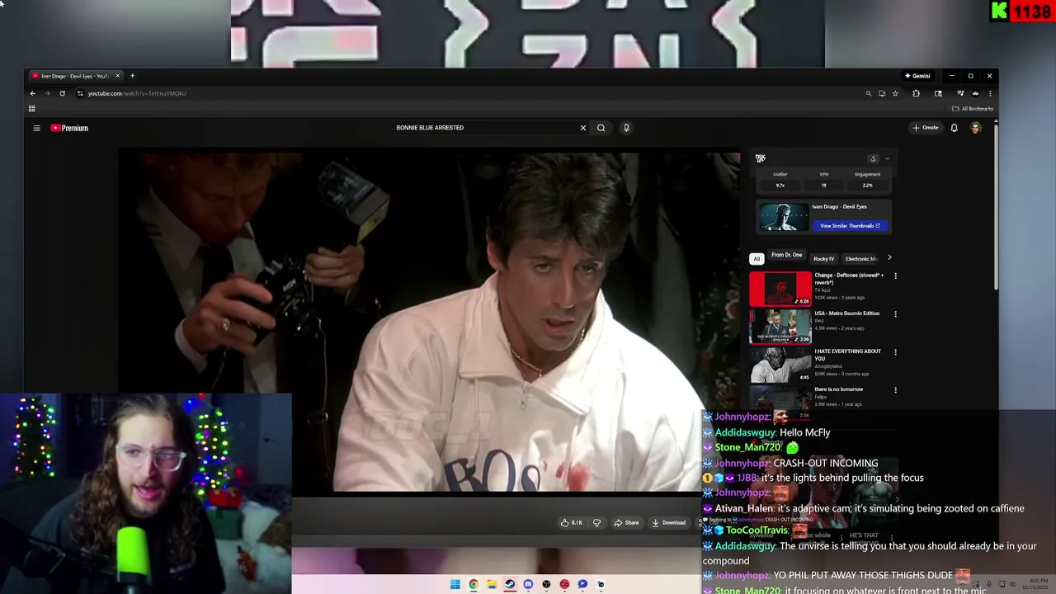This screenshot has height=594, width=1056.
Task: Collapse the thumbnail extension panel chevron
Action: (887, 158)
